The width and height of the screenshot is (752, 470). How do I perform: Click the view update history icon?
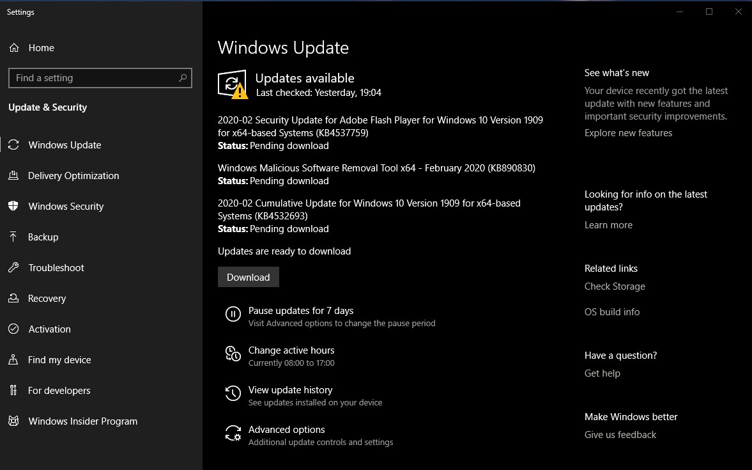233,393
